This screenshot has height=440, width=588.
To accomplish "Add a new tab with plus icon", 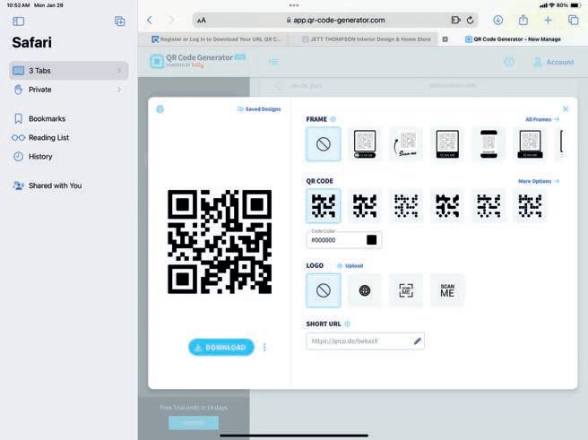I will pyautogui.click(x=548, y=21).
